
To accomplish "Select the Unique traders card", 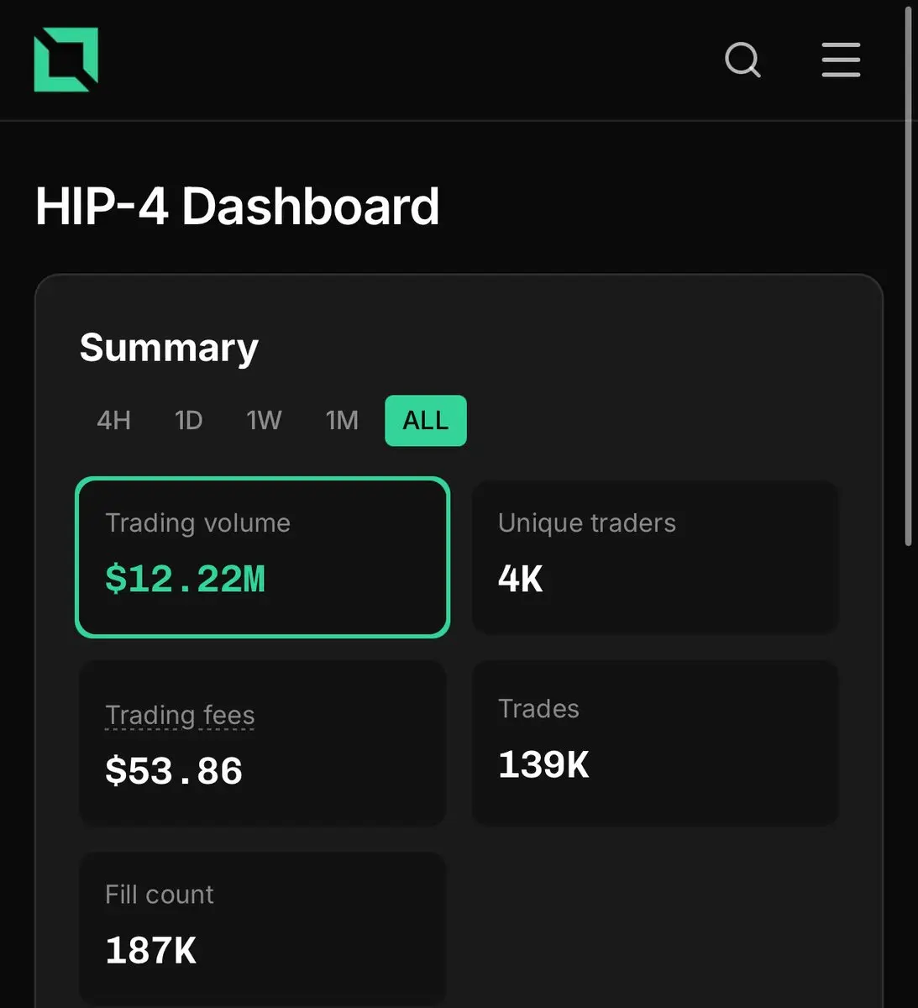I will tap(656, 557).
